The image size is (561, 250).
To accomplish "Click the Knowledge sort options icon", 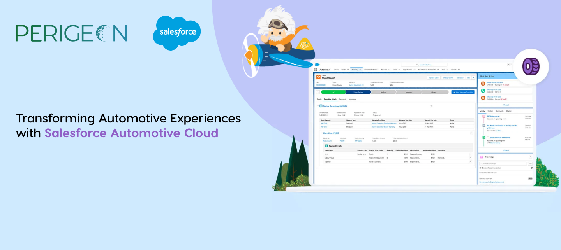I will (x=530, y=164).
